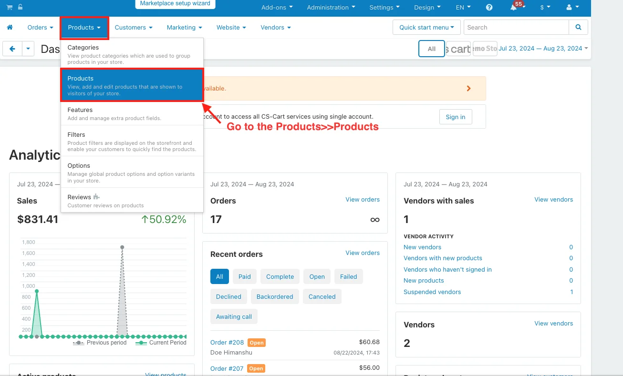Open the orange warning notice chevron
This screenshot has width=623, height=376.
tap(468, 89)
